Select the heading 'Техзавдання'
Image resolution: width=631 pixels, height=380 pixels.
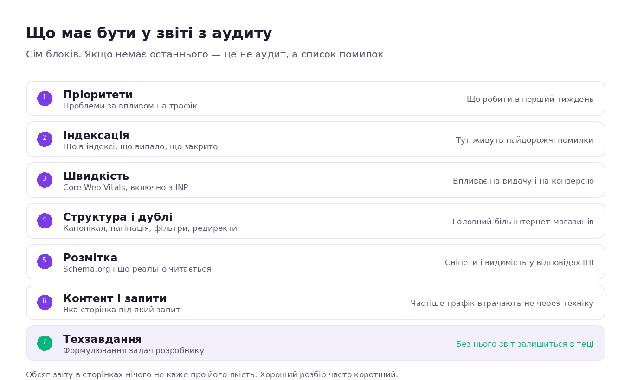click(x=103, y=339)
